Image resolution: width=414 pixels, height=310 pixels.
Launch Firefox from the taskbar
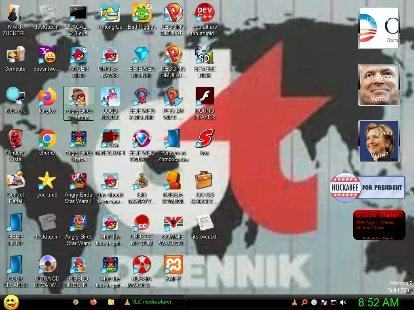[x=93, y=302]
